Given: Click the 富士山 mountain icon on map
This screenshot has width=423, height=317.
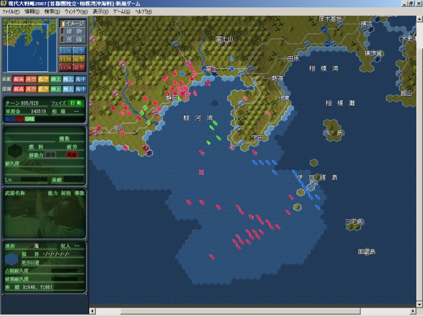Looking at the screenshot, I should tap(225, 44).
